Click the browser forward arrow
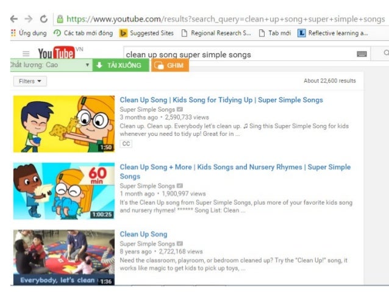Image resolution: width=389 pixels, height=292 pixels. (x=29, y=19)
